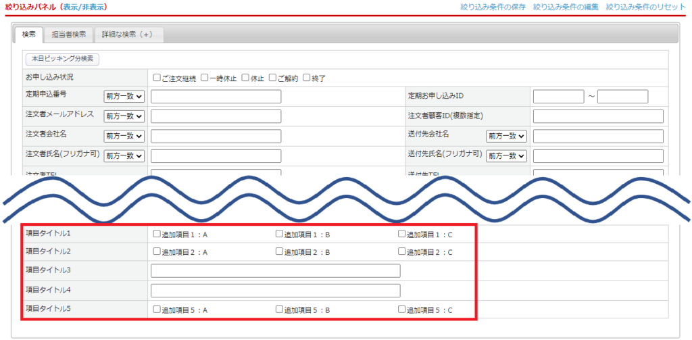Open 送付先会社名 match type dropdown
The width and height of the screenshot is (692, 340).
(506, 136)
